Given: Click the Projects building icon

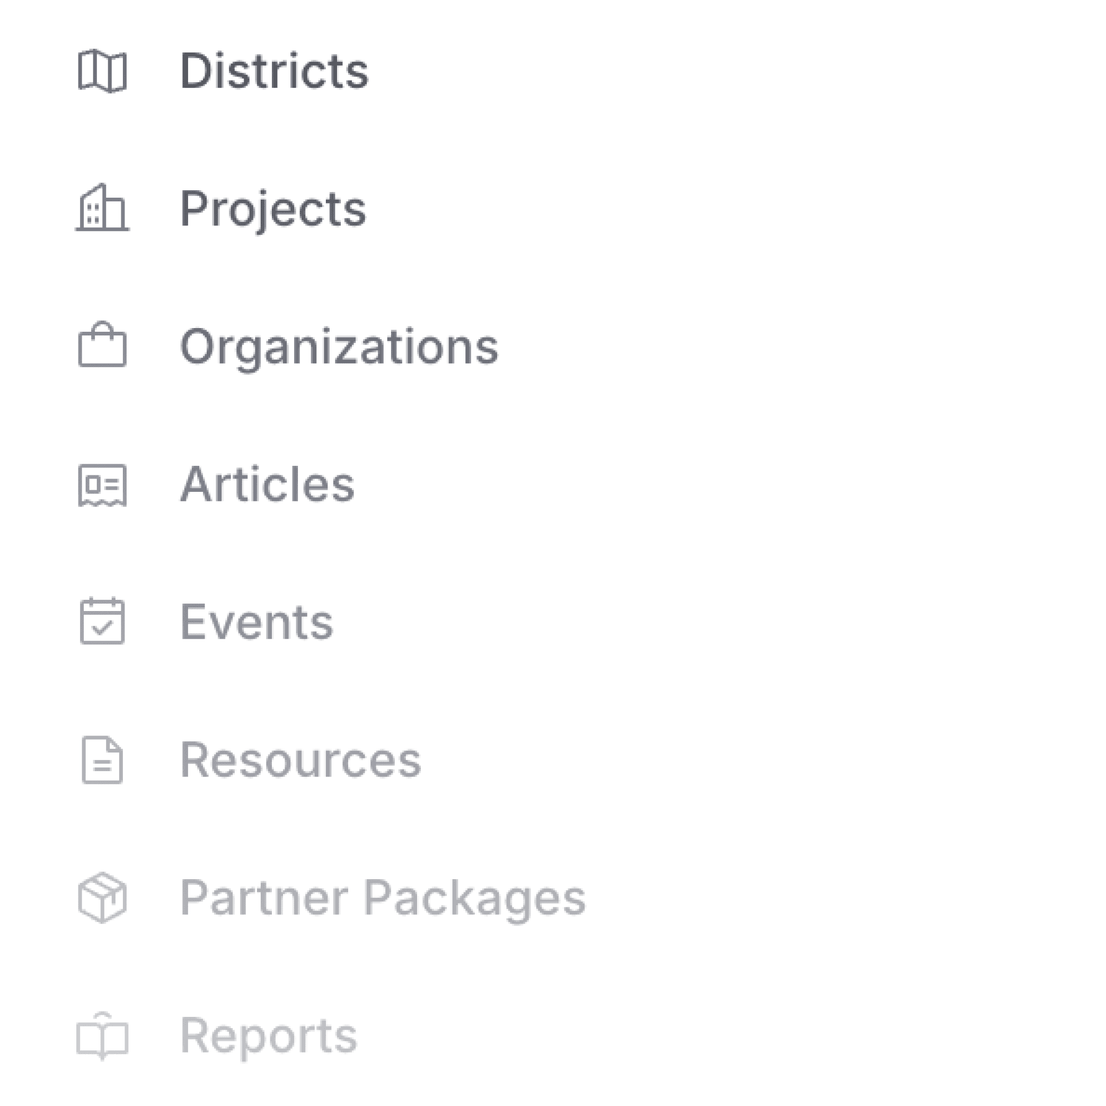Looking at the screenshot, I should tap(102, 208).
